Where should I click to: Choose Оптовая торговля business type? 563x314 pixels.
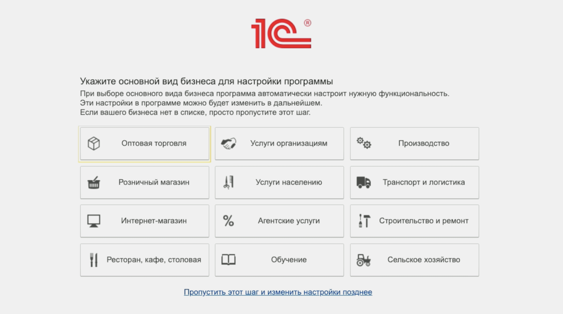coord(145,143)
